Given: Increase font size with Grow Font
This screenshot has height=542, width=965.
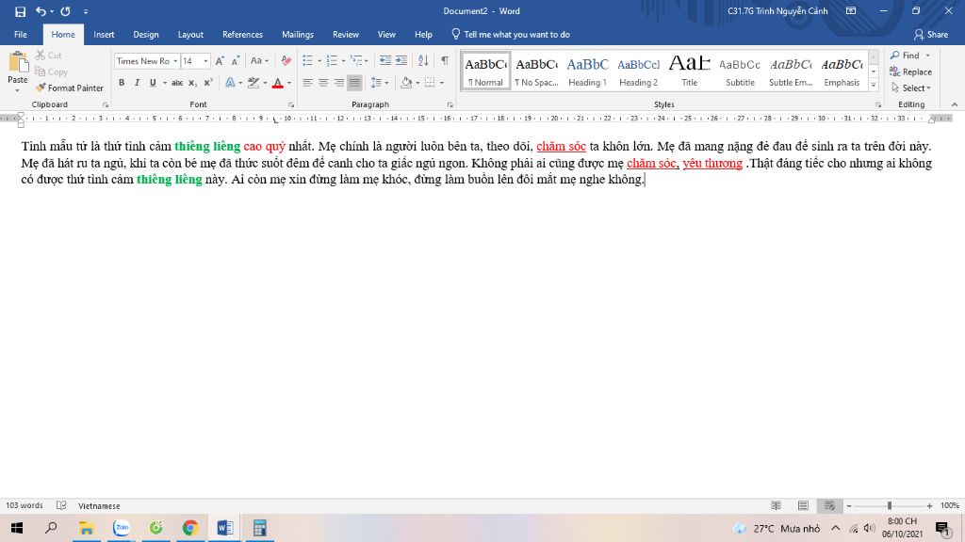Looking at the screenshot, I should click(x=220, y=61).
